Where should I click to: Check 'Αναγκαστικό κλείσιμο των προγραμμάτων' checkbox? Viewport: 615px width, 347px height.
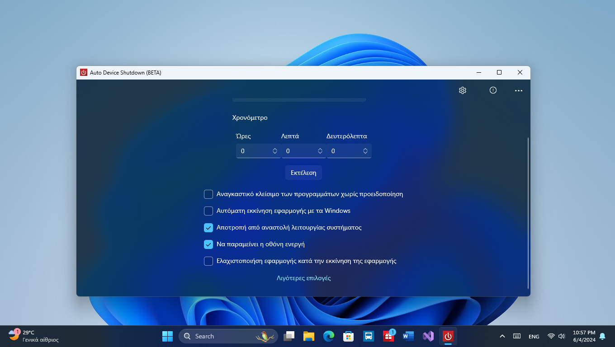click(x=208, y=194)
